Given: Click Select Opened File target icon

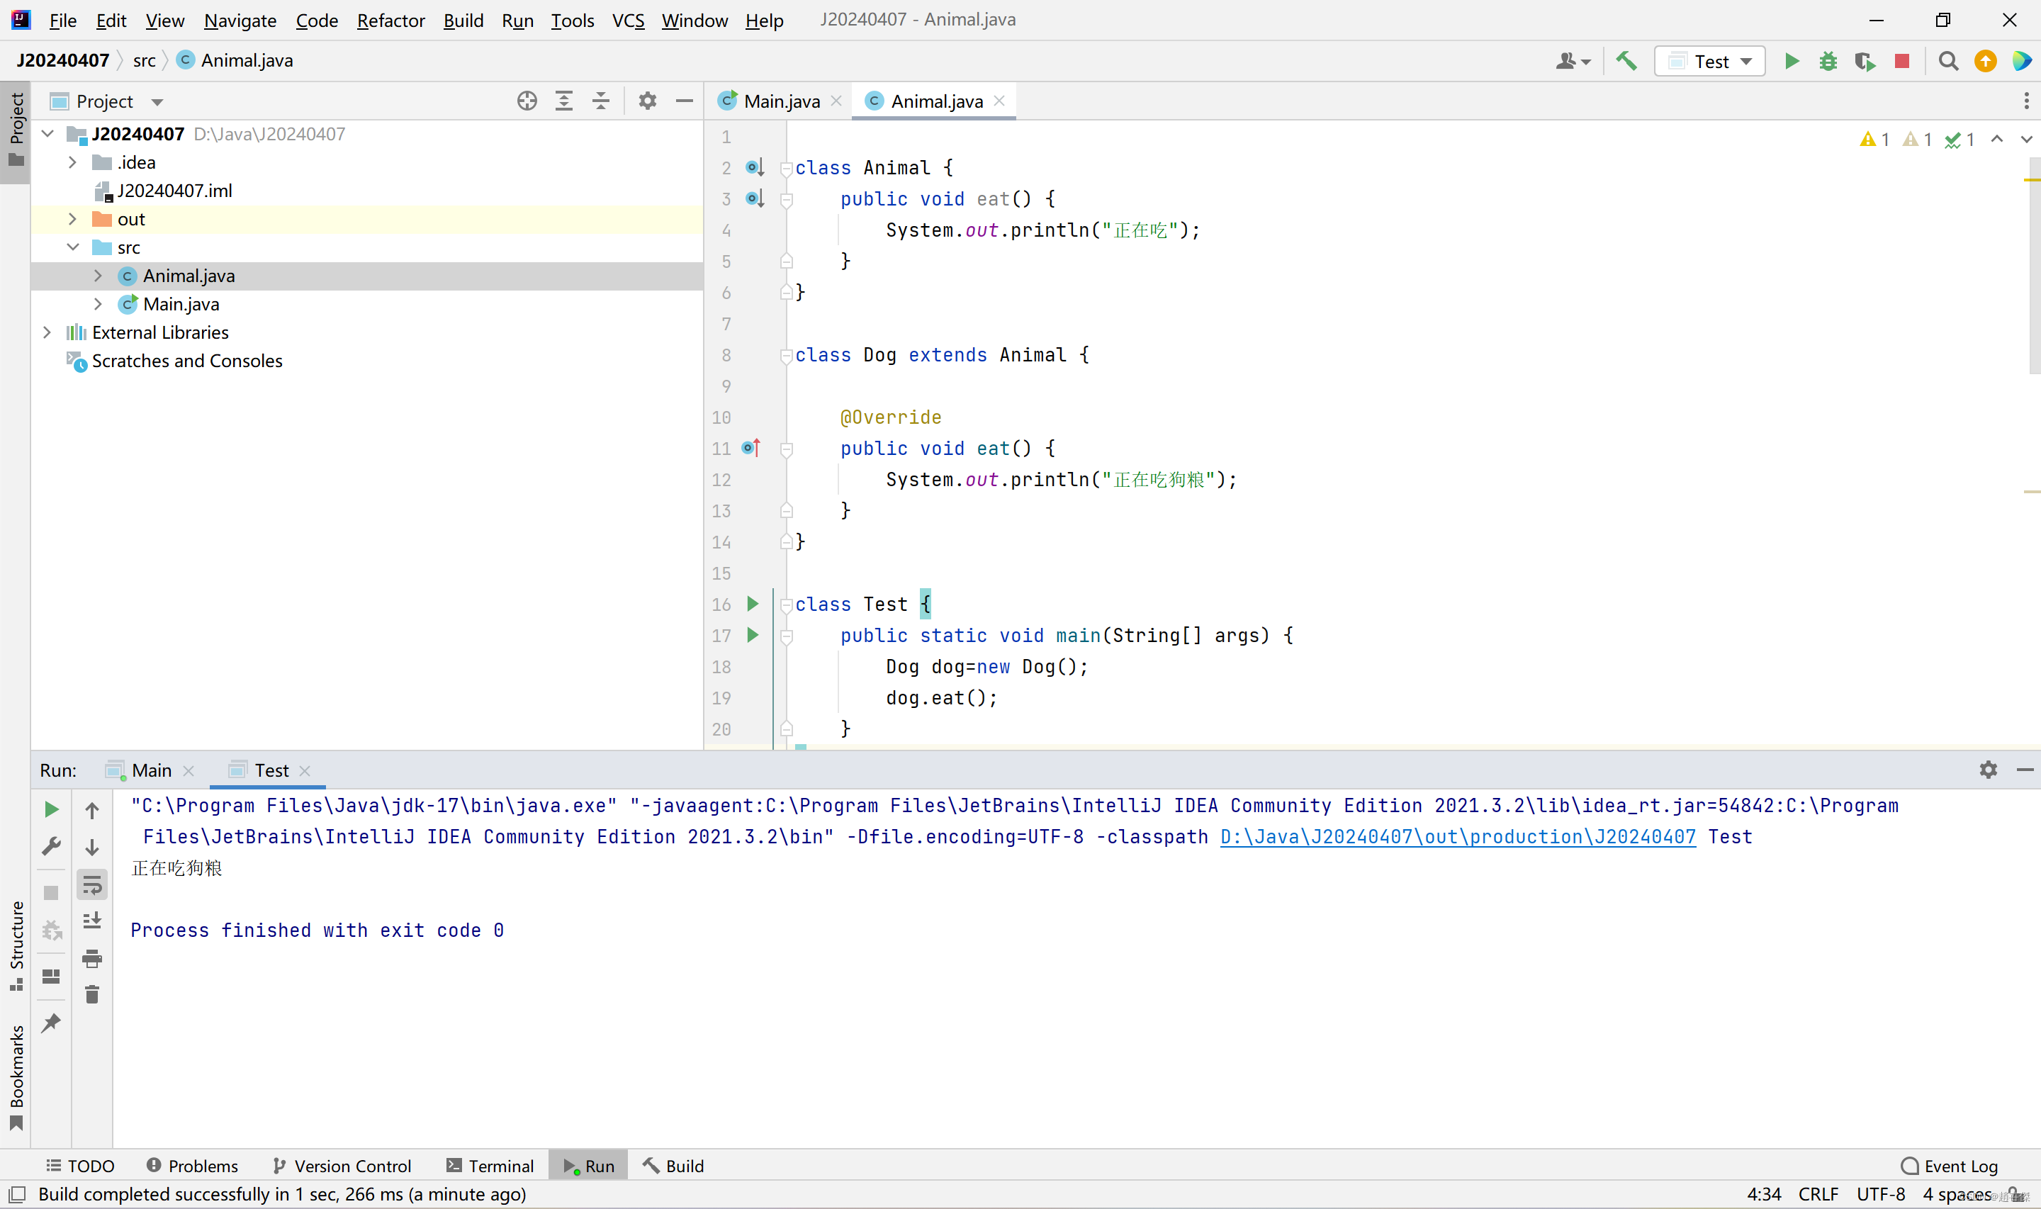Looking at the screenshot, I should point(527,101).
